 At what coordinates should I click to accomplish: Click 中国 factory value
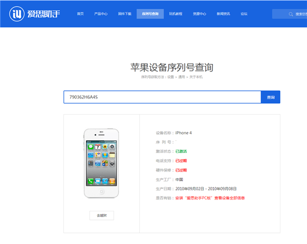coord(179,180)
